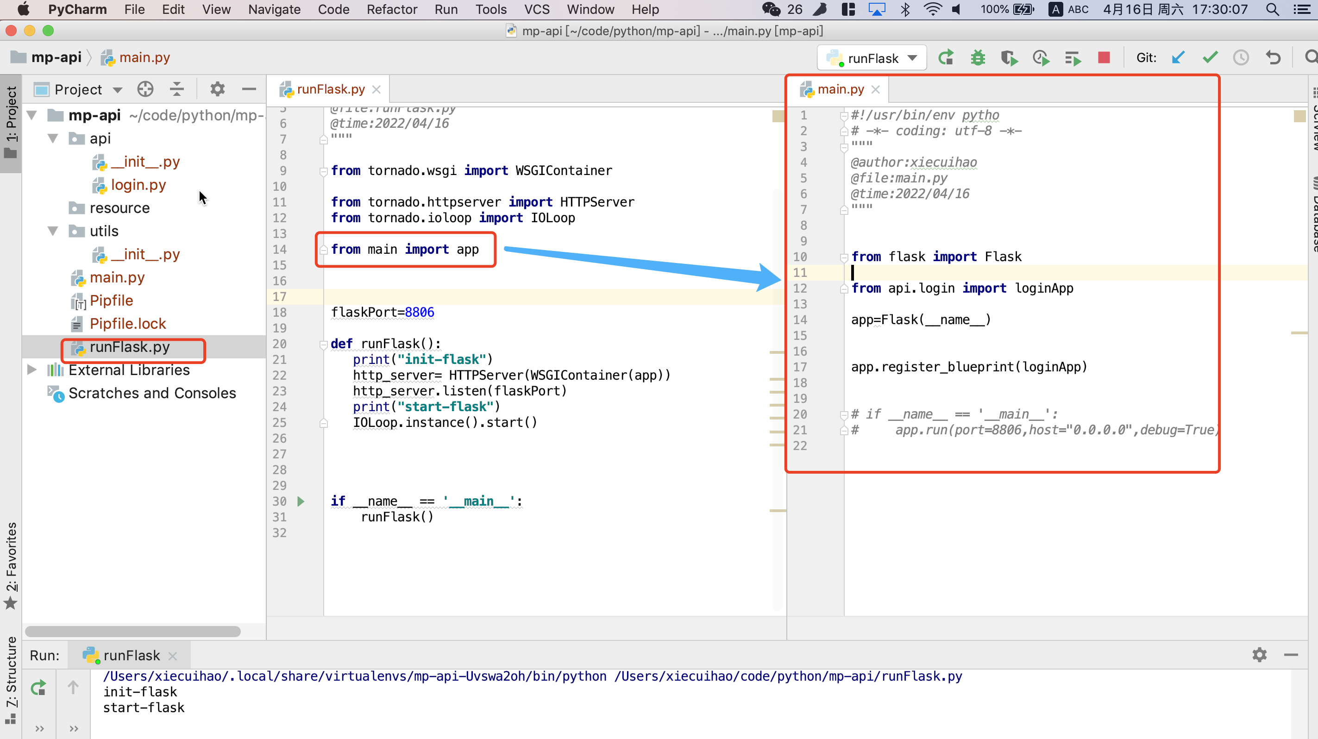Launch the profiler run icon
The width and height of the screenshot is (1318, 739).
[1041, 58]
